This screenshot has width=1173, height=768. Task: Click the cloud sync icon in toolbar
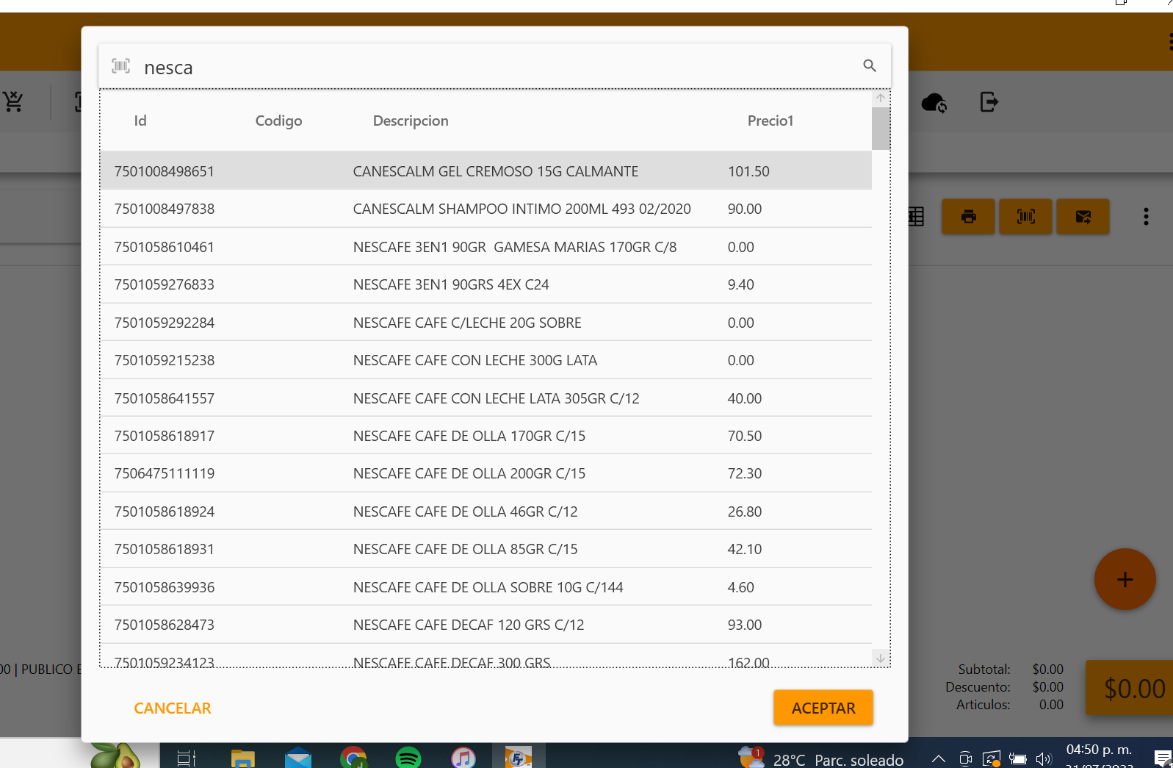[934, 102]
